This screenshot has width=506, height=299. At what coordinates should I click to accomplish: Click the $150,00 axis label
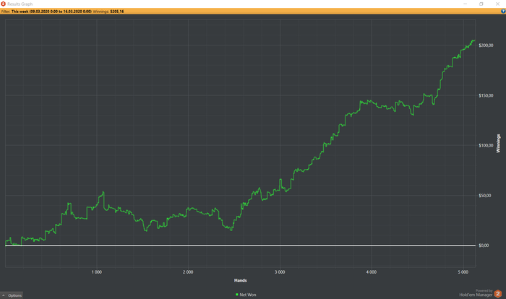(486, 95)
